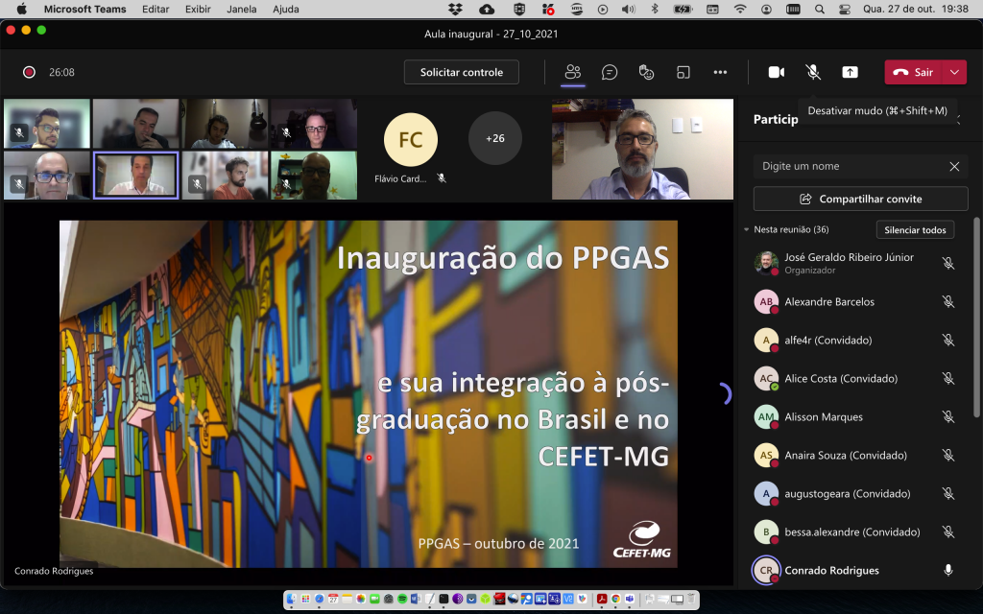This screenshot has height=614, width=983.
Task: Click muted mic icon for augustogeara
Action: pyautogui.click(x=948, y=494)
